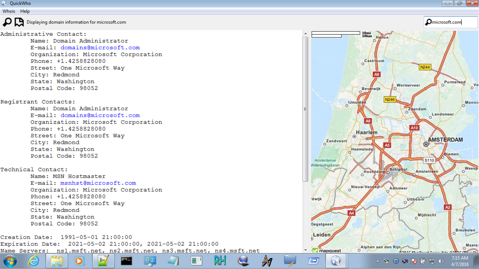Viewport: 479px width, 269px height.
Task: Click the A5 road shield on the map
Action: click(387, 145)
